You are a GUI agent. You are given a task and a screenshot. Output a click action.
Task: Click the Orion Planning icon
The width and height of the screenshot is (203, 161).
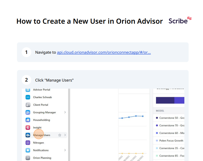pyautogui.click(x=28, y=158)
